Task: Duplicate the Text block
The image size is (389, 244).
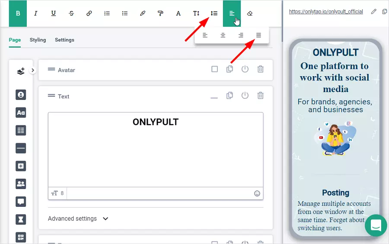Action: [x=230, y=96]
